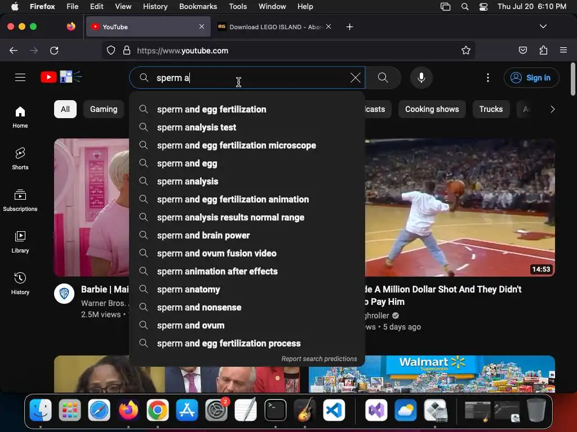Reload the page
This screenshot has width=577, height=432.
[54, 51]
